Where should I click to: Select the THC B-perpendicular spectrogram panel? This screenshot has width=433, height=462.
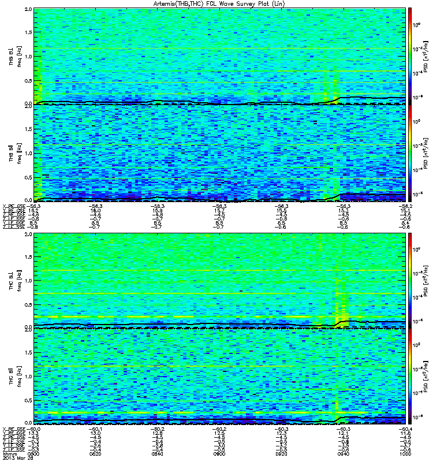tap(219, 281)
